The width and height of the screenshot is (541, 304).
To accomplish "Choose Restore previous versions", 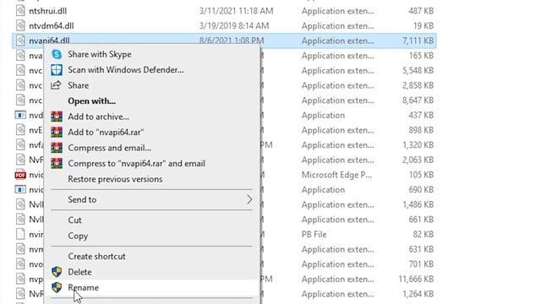I will 115,179.
